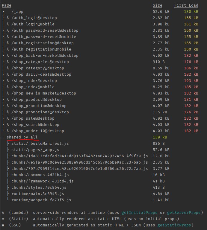
Task: Select /shop_category@desktop route text
Action: click(38, 68)
